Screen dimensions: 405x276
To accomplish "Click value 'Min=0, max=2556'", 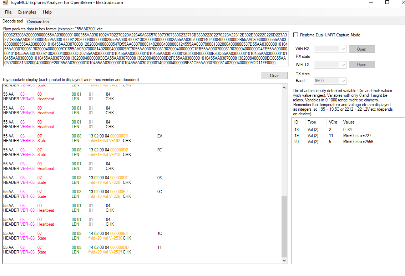I will click(x=358, y=142).
